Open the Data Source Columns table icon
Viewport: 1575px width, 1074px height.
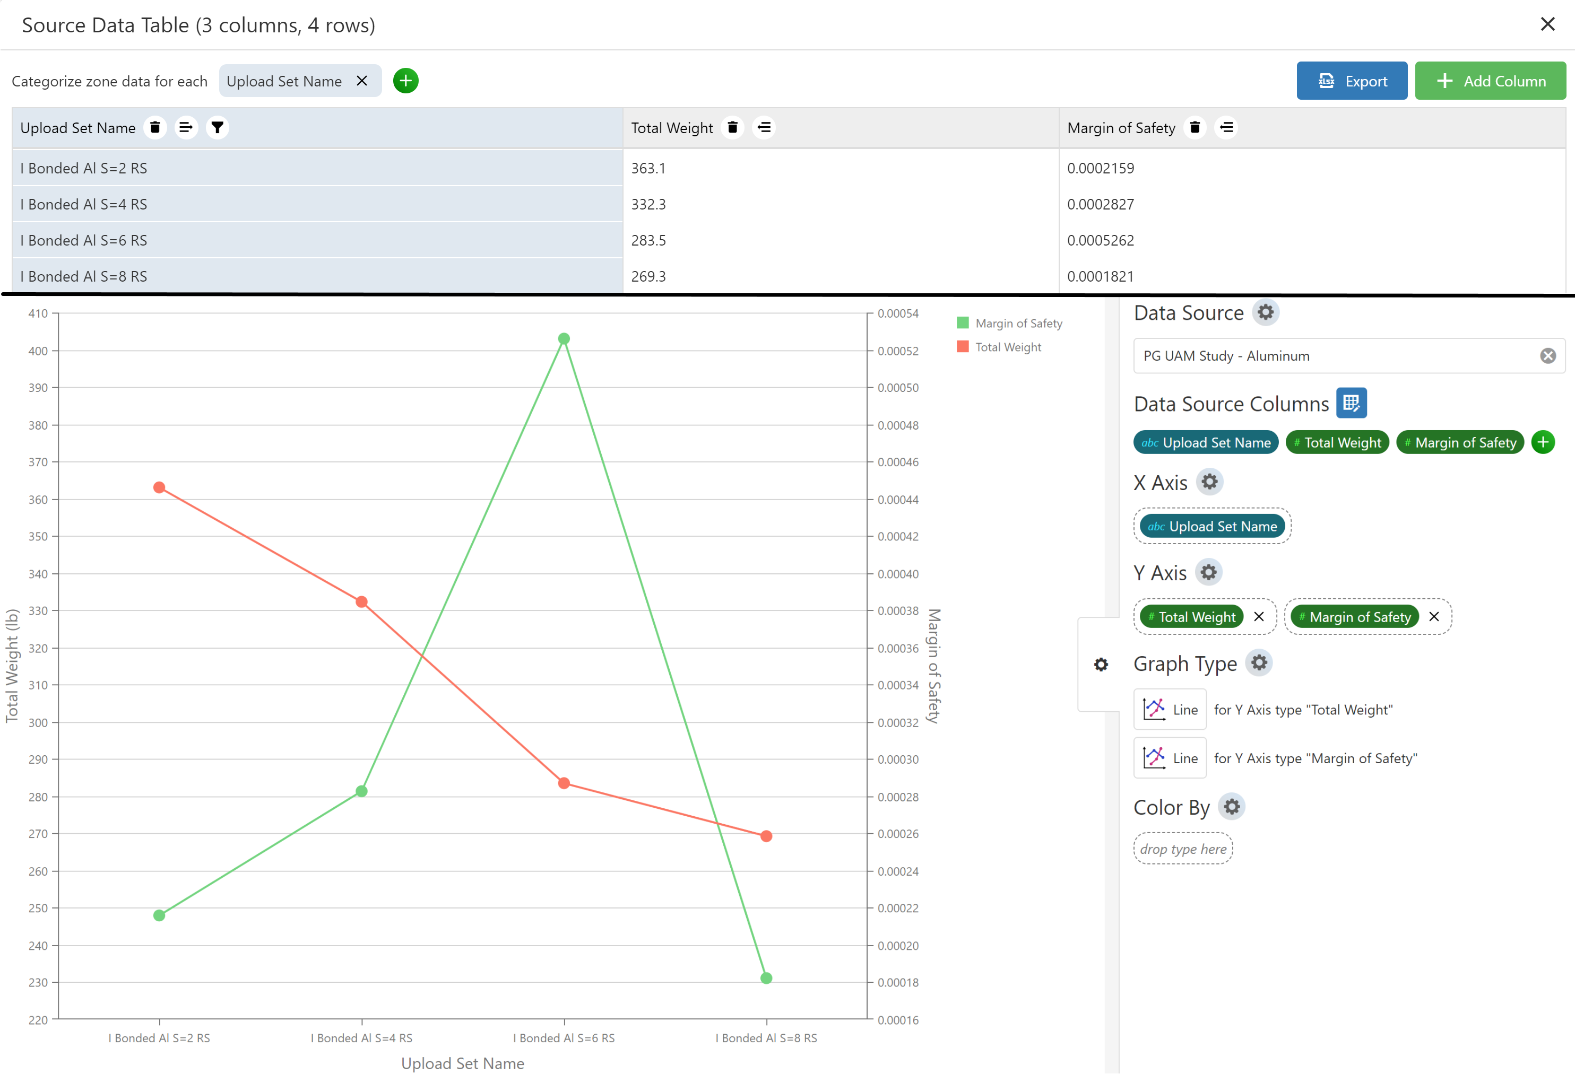point(1352,403)
